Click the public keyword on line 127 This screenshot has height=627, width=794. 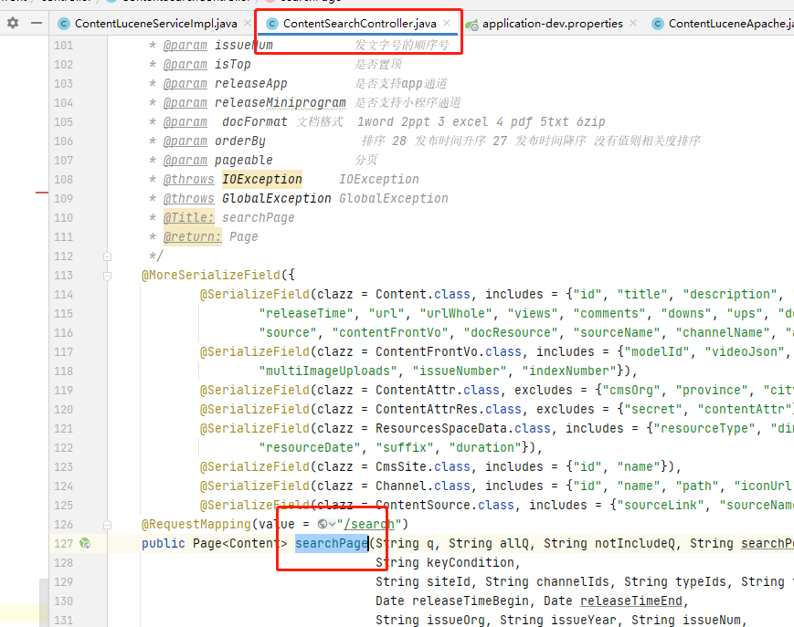click(164, 544)
